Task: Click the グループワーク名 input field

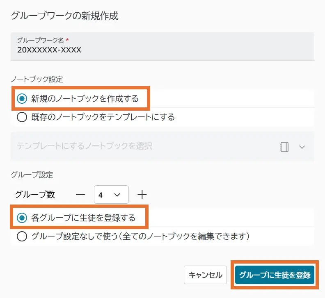Action: (x=162, y=46)
